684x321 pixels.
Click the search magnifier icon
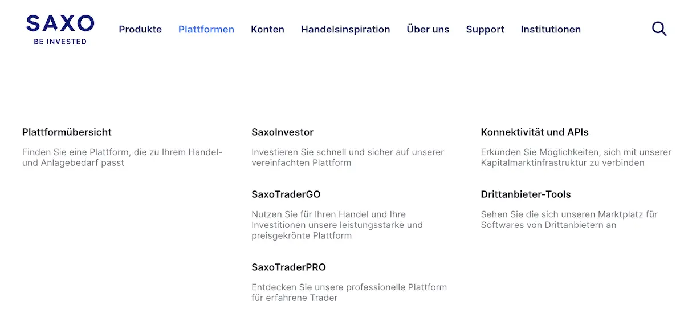pos(659,29)
